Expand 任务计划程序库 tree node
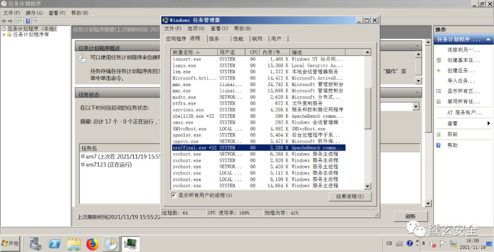This screenshot has width=494, height=252. coord(4,35)
